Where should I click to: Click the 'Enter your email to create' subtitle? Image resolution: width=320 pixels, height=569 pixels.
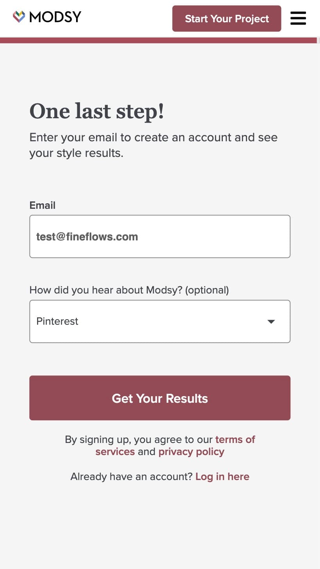pos(154,145)
